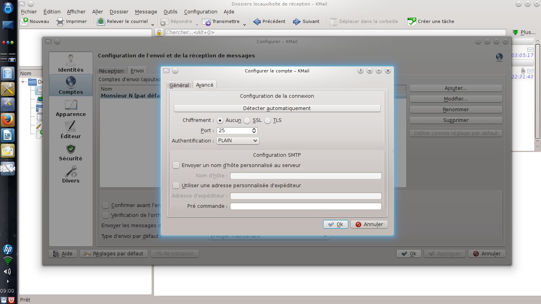Screen dimensions: 541x304
Task: Click the Port number field
Action: [234, 131]
